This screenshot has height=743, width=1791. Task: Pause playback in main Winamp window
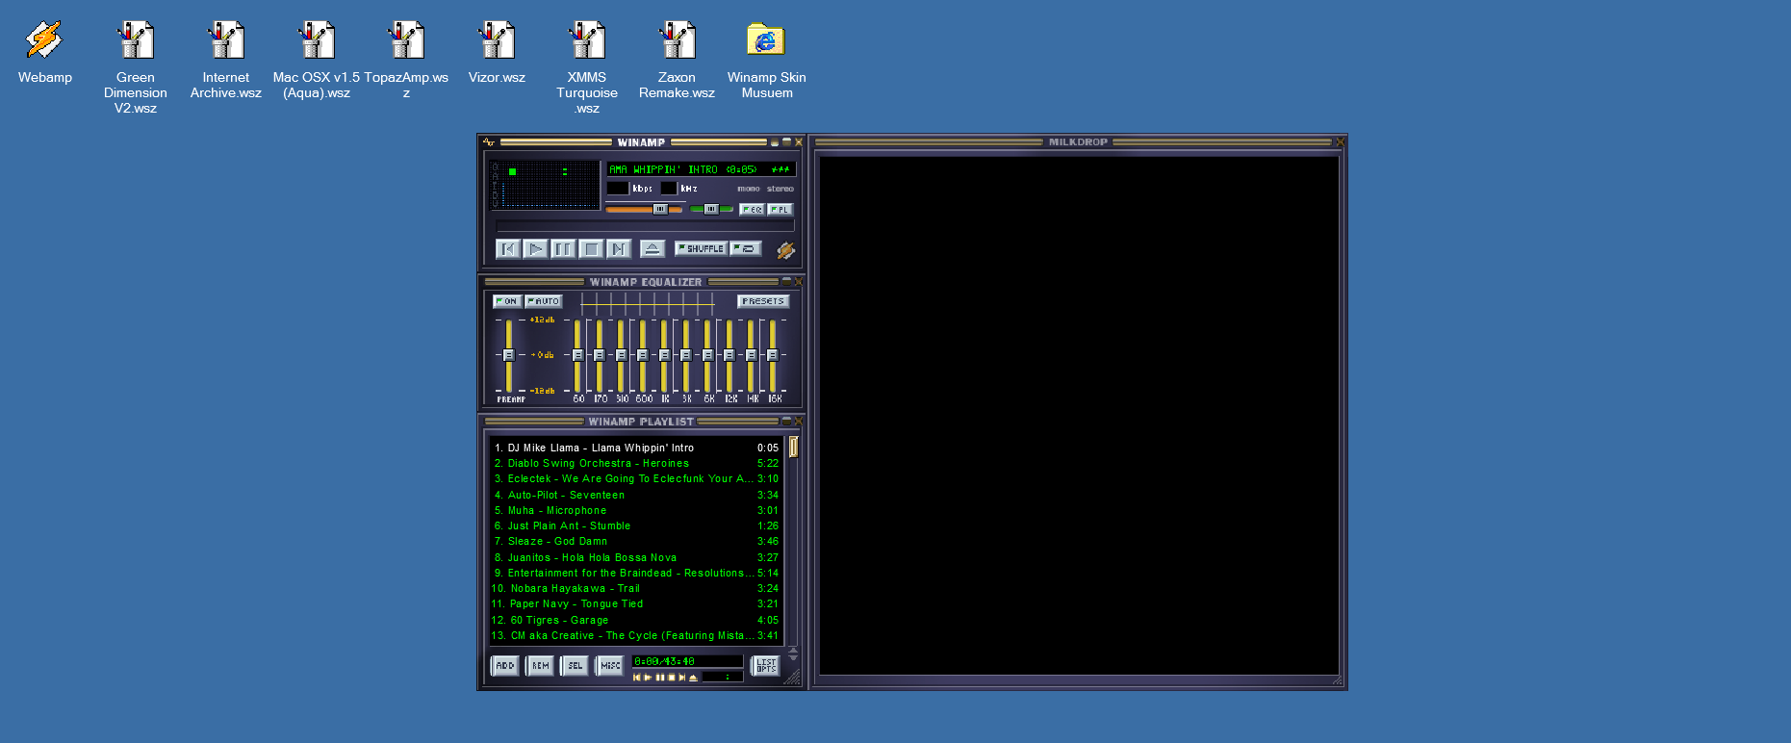point(563,249)
